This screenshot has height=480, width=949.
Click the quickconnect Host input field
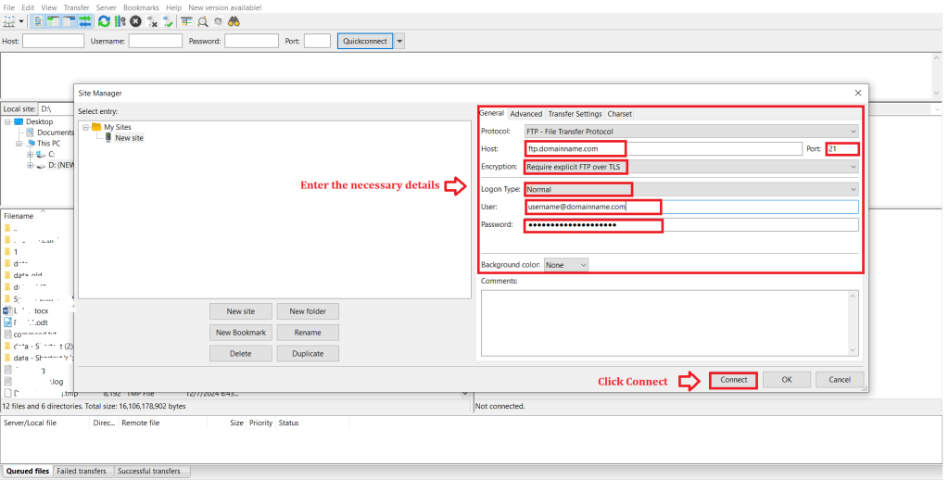pos(53,41)
